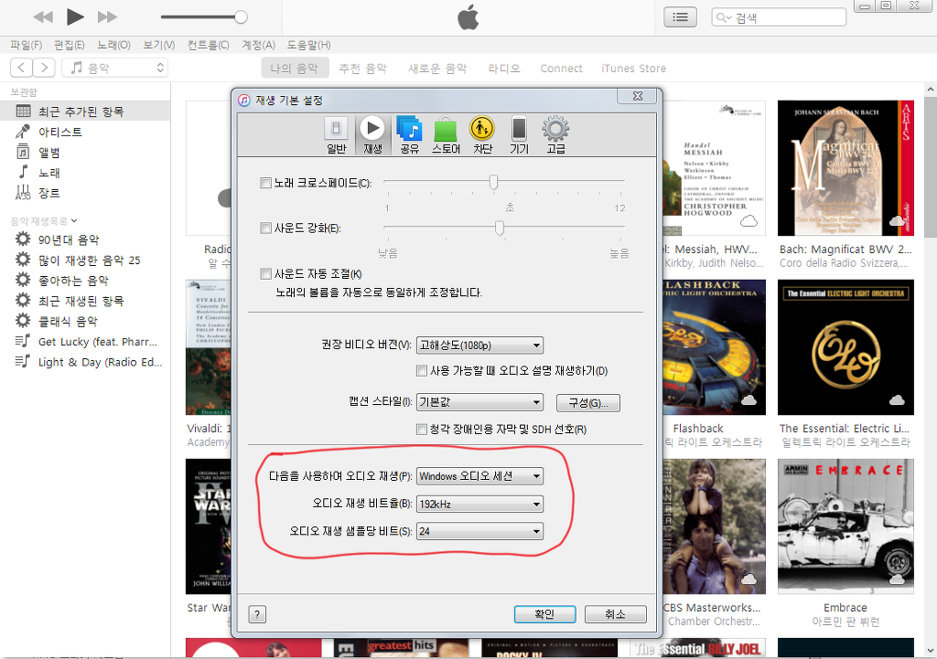The width and height of the screenshot is (937, 659).
Task: Open the 오디오 재생 비트율 192kHz dropdown
Action: (479, 504)
